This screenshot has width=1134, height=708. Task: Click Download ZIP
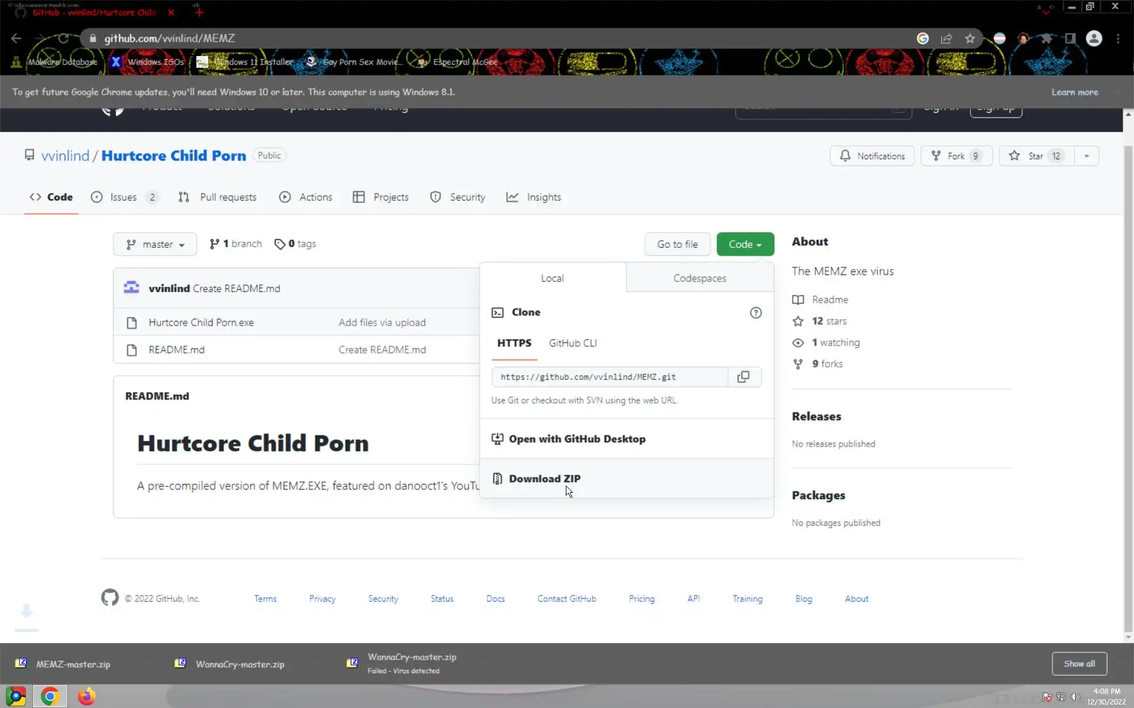tap(544, 478)
